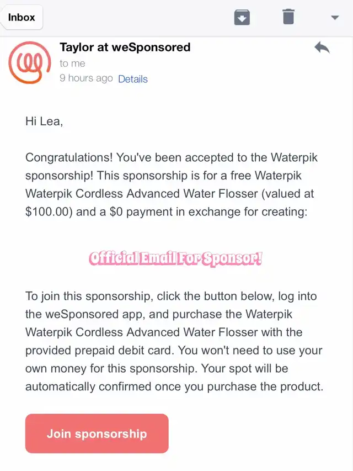The image size is (353, 471).
Task: Go back to the Inbox
Action: 22,17
